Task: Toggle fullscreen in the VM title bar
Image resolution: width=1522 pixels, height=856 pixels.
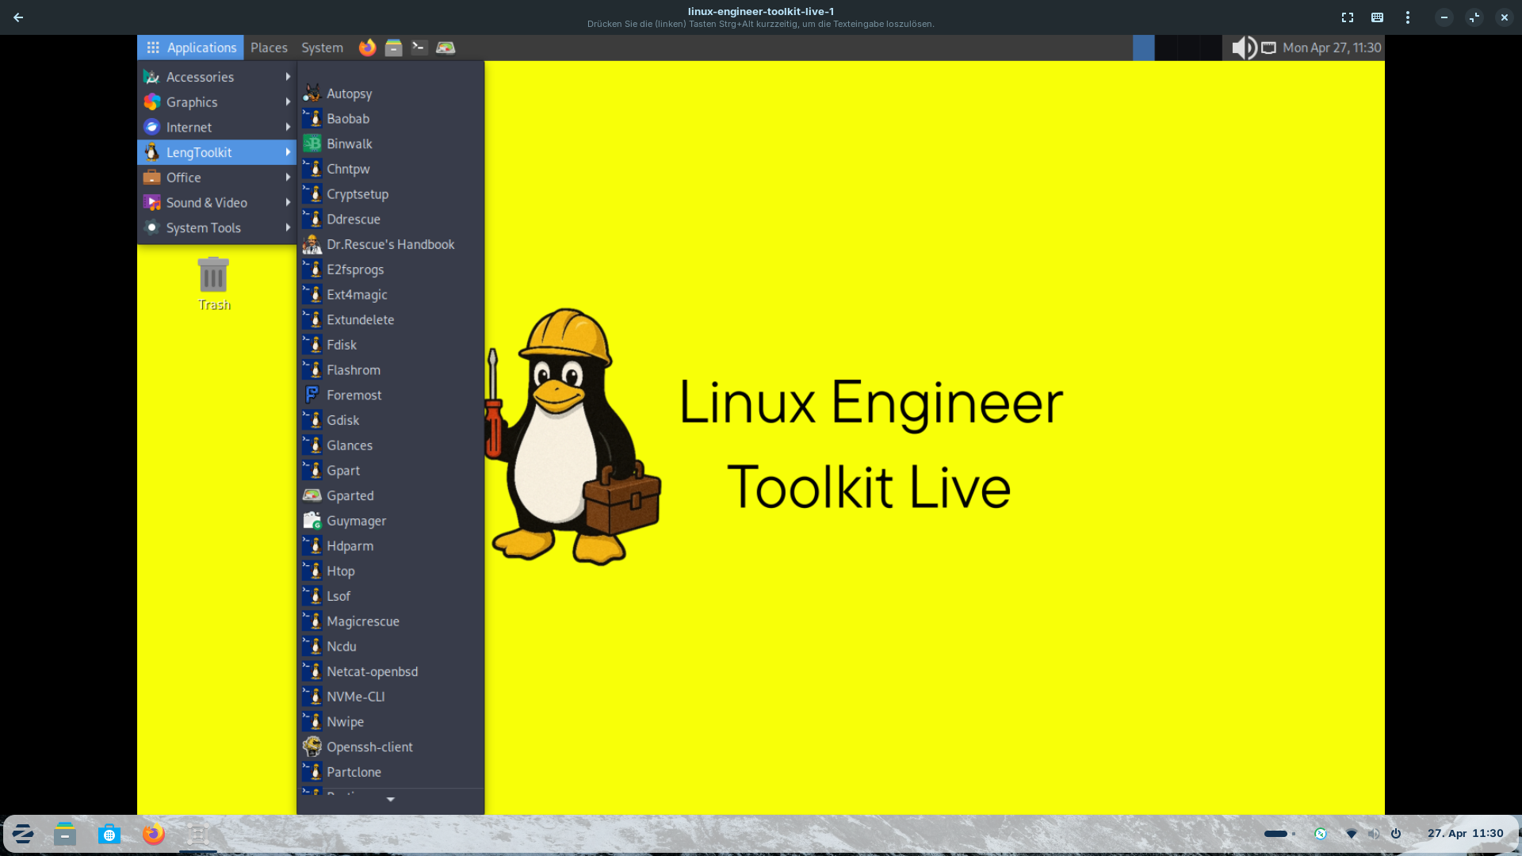Action: (1347, 17)
